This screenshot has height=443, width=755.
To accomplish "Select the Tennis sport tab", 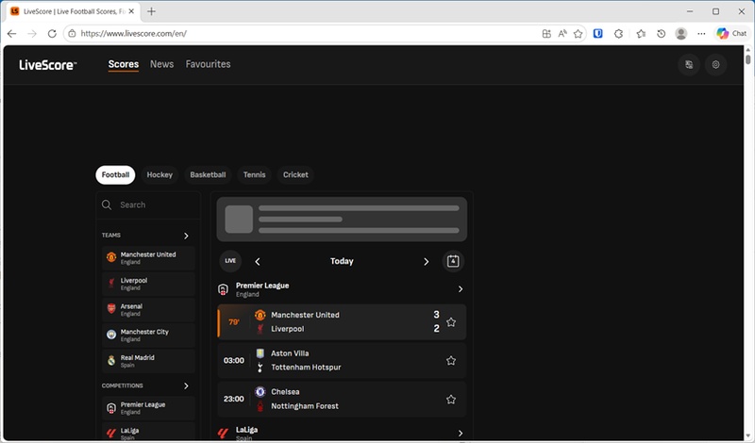I will 254,174.
